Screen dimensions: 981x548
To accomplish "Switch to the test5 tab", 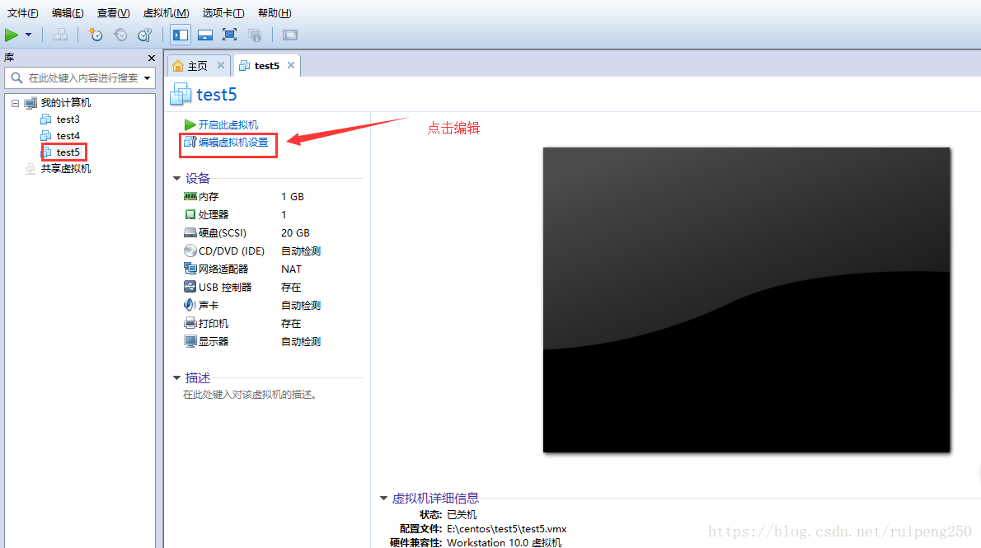I will (x=266, y=66).
